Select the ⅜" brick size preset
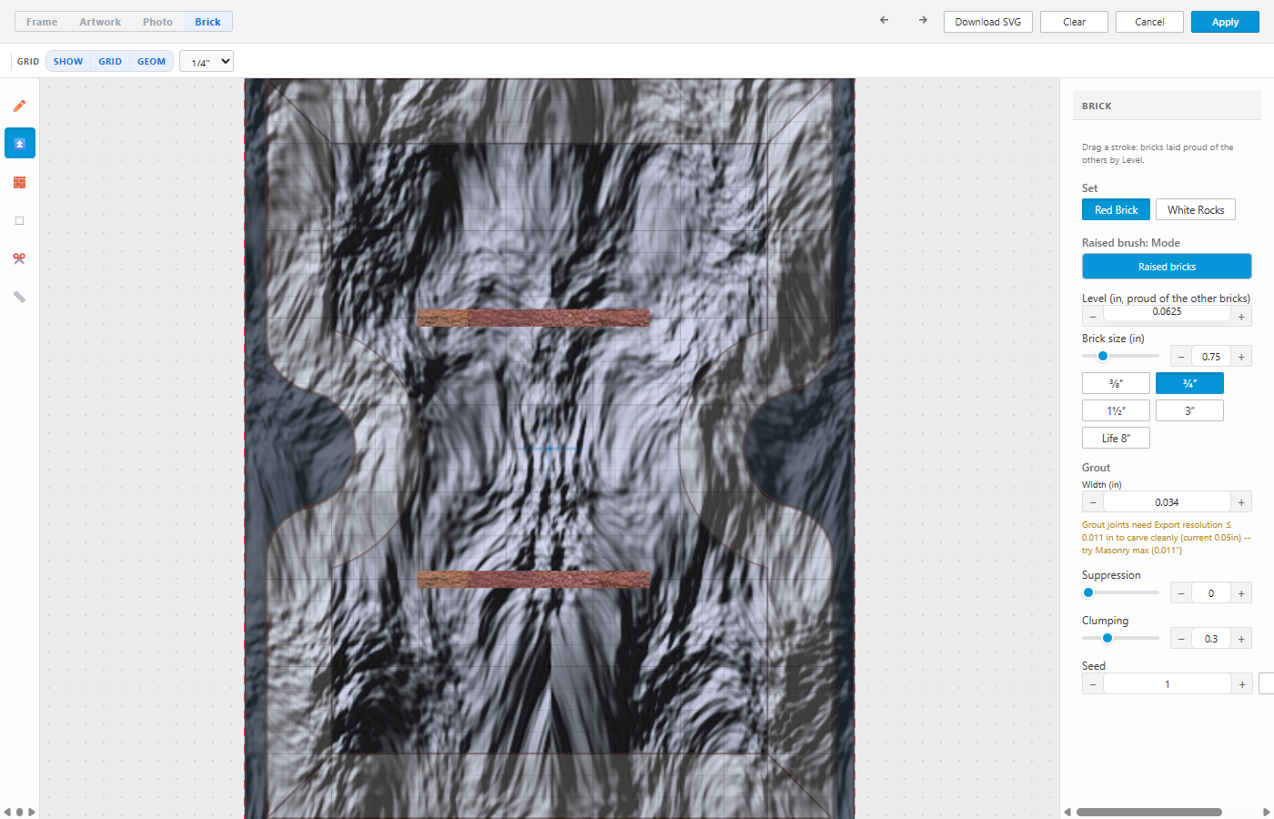Screen dimensions: 1274x819 click(x=1116, y=383)
